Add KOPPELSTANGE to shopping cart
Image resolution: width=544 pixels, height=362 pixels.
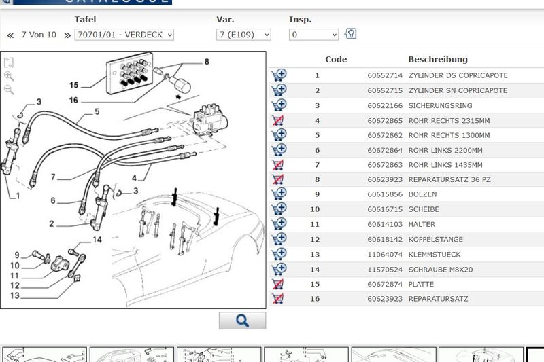point(278,239)
